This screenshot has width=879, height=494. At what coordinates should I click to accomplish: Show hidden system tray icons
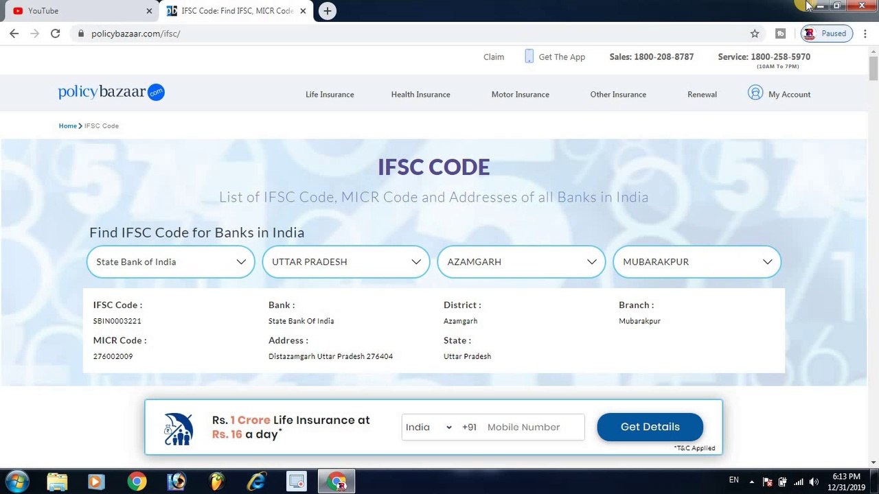point(752,482)
